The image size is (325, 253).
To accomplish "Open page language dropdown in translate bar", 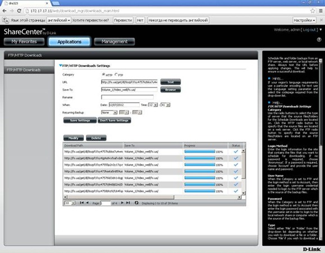I will (59, 20).
